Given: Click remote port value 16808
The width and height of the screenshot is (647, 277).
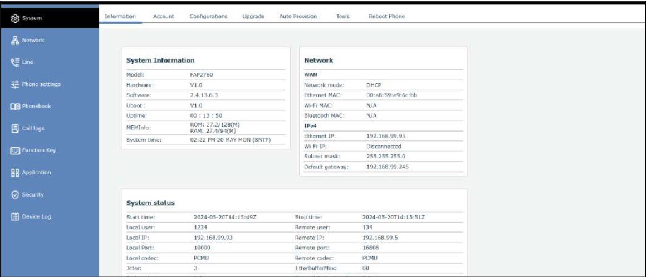Looking at the screenshot, I should [x=370, y=248].
